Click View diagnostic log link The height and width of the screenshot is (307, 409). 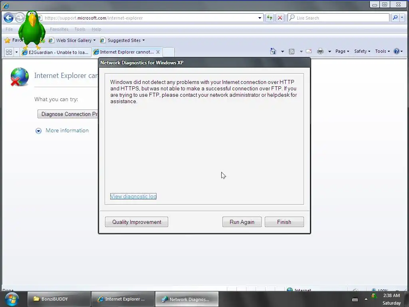point(133,196)
